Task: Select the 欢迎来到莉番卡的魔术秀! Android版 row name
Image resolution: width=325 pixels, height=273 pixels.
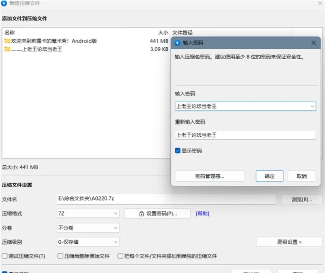Action: pyautogui.click(x=54, y=41)
